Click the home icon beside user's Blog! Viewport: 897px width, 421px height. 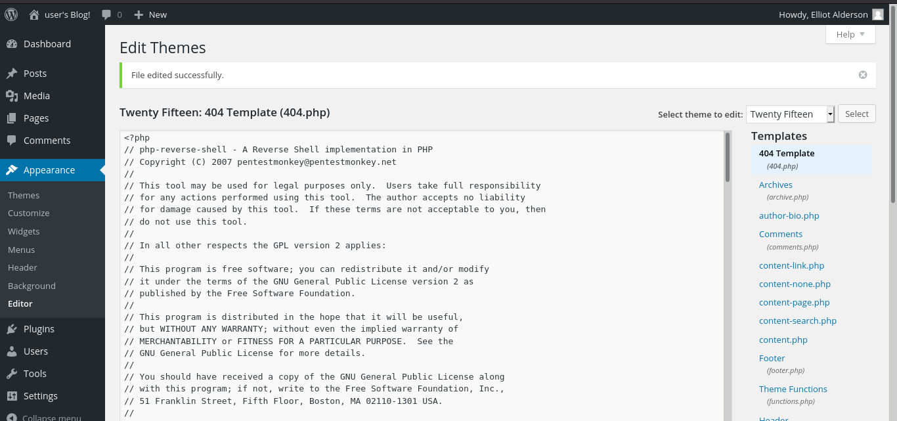[x=35, y=14]
